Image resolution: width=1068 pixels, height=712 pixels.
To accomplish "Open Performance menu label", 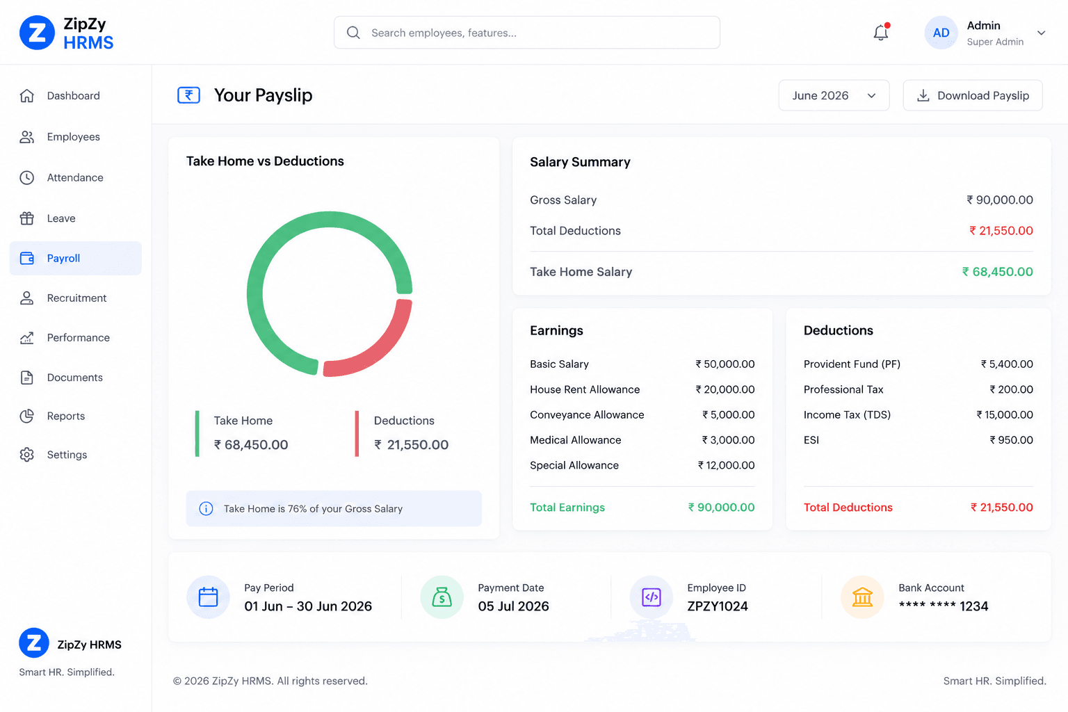I will [x=79, y=338].
